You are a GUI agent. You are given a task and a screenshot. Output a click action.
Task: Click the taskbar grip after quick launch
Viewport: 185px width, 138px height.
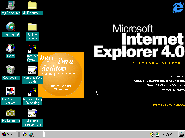pos(45,134)
